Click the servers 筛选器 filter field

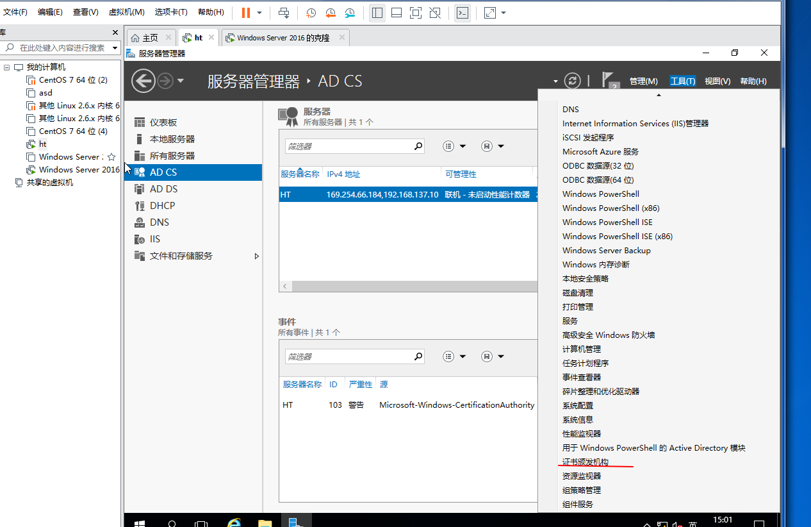348,146
